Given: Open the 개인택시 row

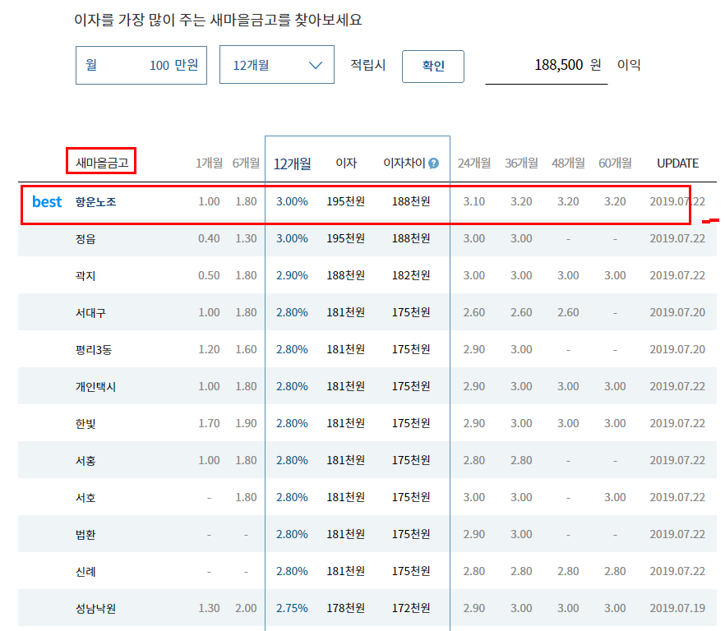Looking at the screenshot, I should [367, 386].
